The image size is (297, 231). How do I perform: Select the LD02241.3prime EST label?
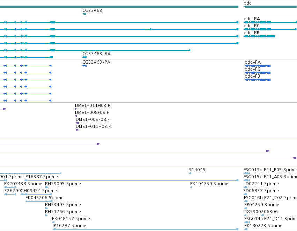pos(261,184)
